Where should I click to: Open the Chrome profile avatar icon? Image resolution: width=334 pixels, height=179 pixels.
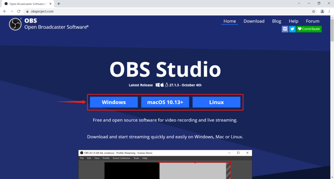tap(322, 11)
